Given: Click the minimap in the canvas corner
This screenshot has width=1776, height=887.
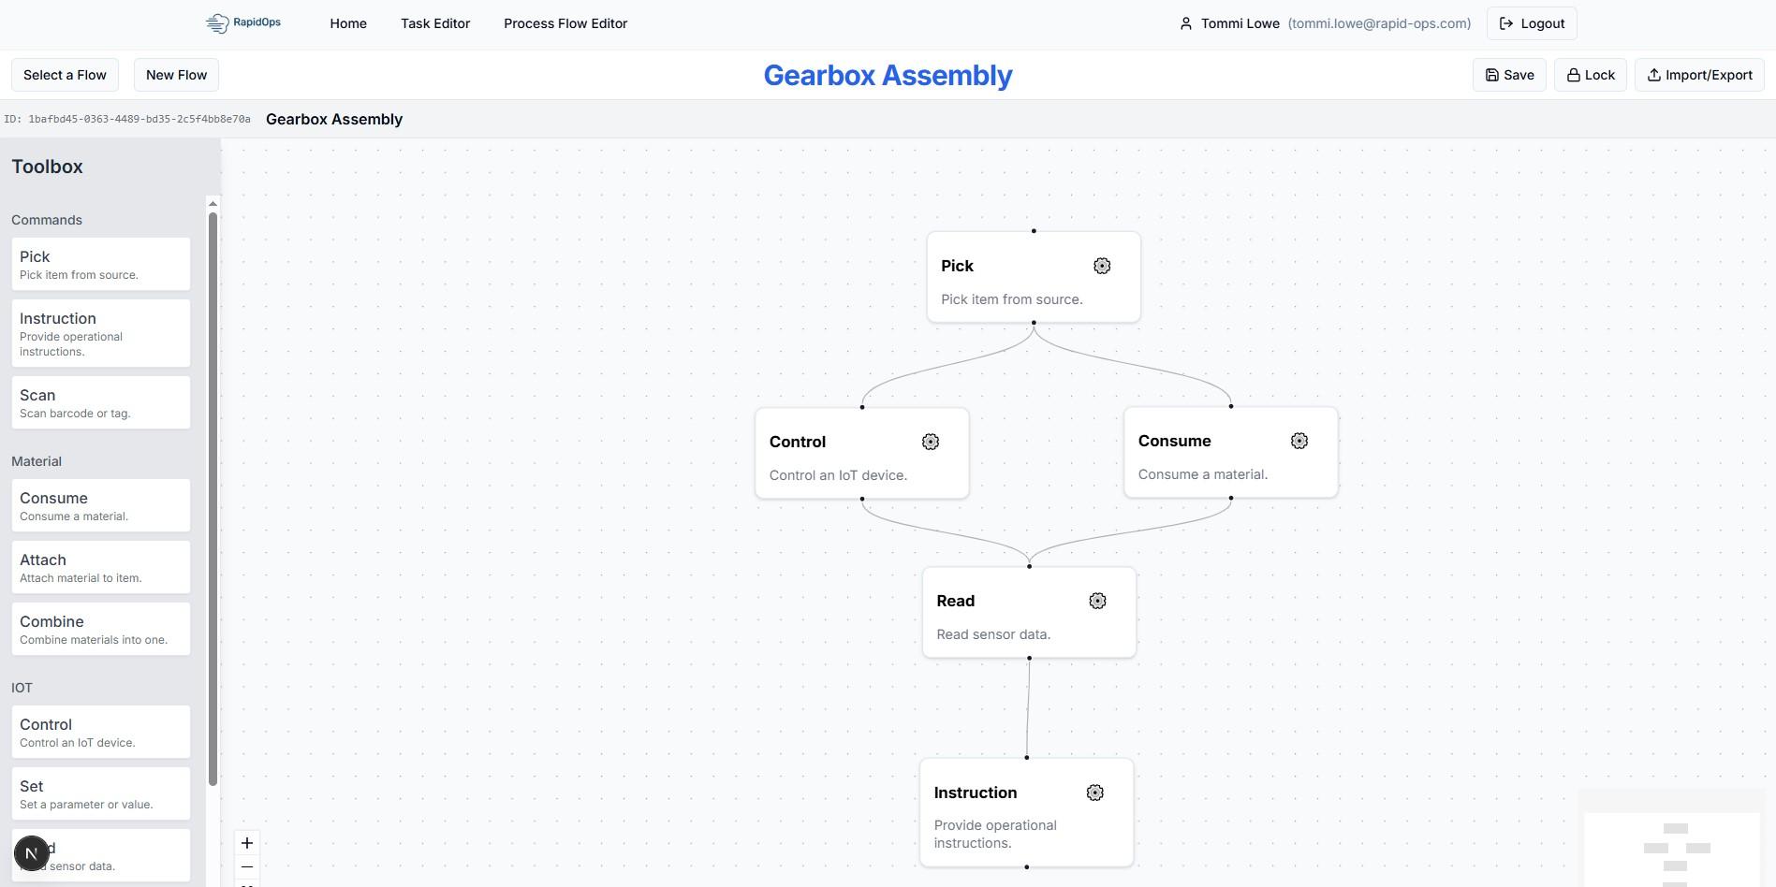Looking at the screenshot, I should [1674, 848].
